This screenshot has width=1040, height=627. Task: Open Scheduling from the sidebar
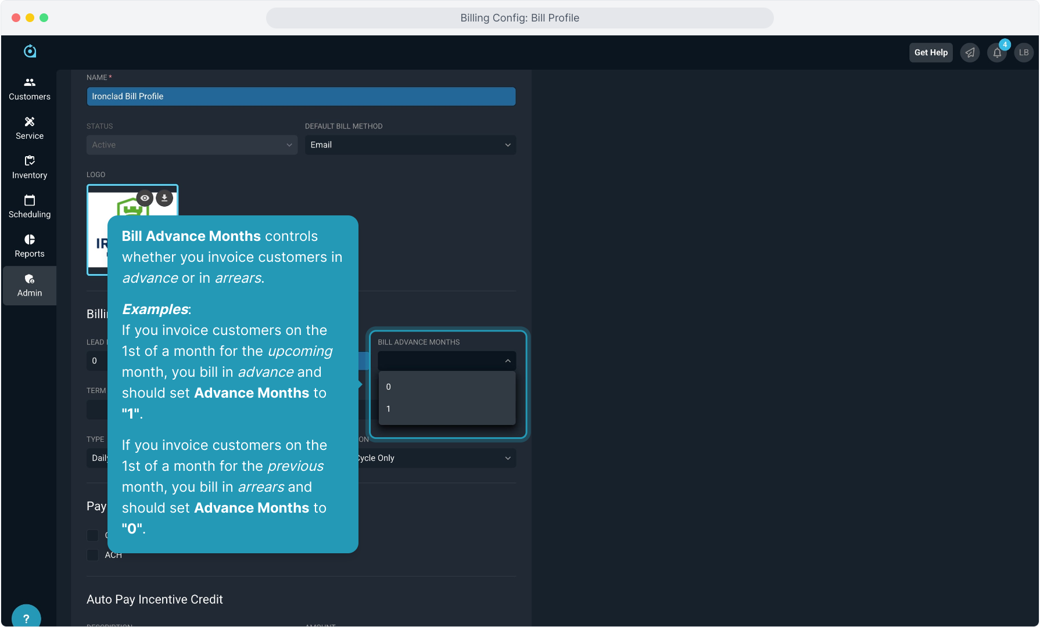click(30, 207)
